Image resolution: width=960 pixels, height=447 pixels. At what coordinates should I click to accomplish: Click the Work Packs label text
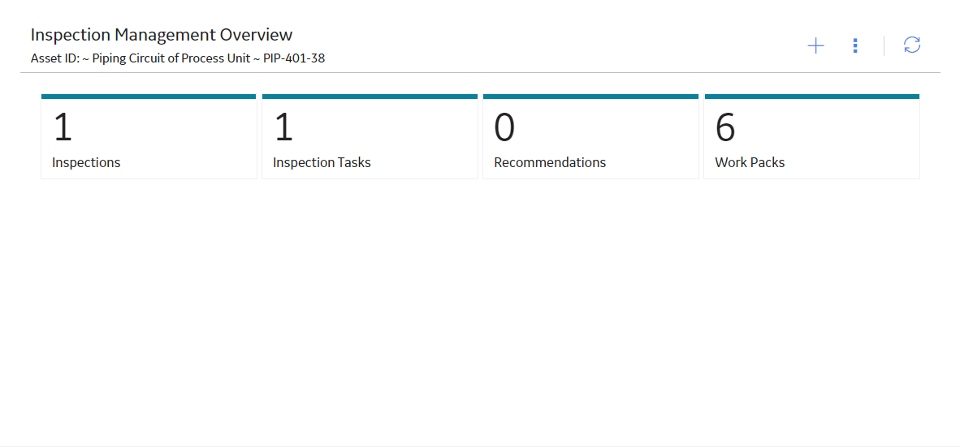750,163
